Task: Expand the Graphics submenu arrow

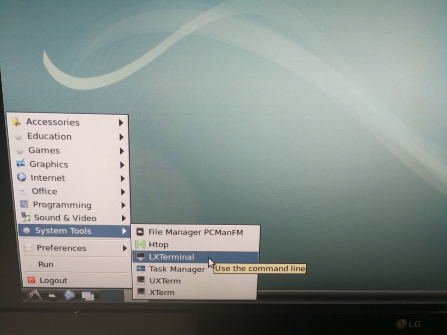Action: [122, 165]
